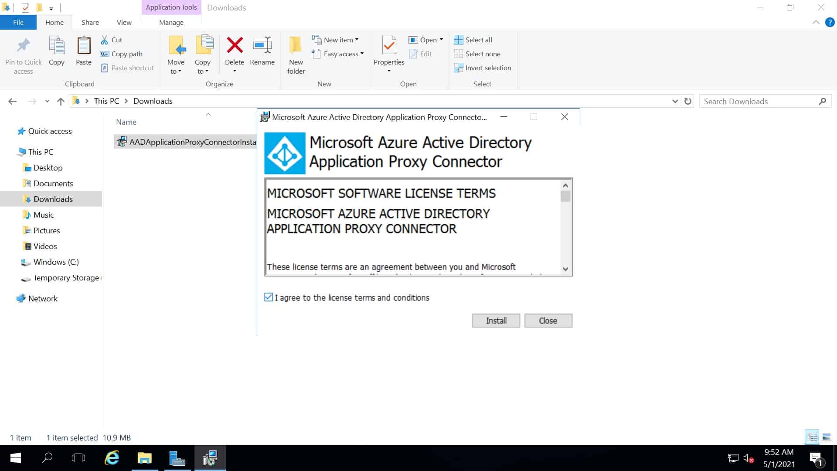837x471 pixels.
Task: Click the Paste clipboard icon
Action: pos(84,45)
